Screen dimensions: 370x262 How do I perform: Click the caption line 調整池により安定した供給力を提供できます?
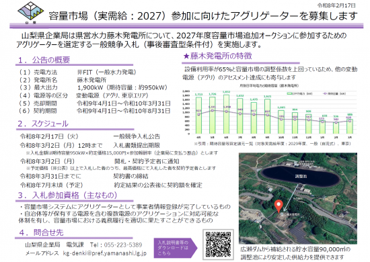pos(293,257)
